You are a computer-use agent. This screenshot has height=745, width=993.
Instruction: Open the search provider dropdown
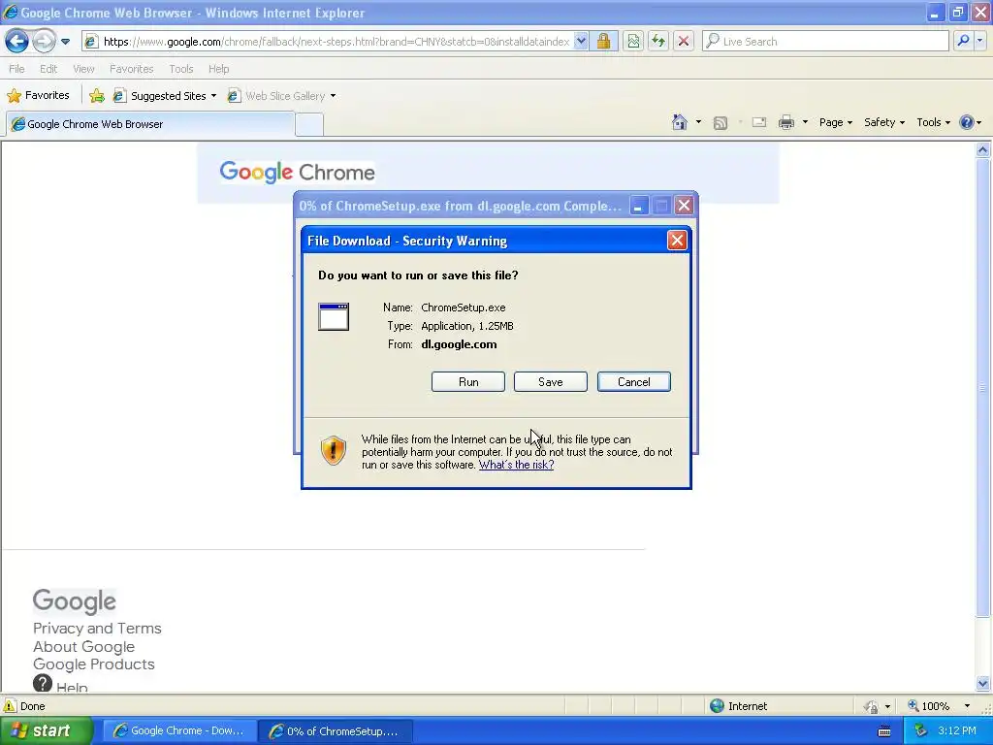click(x=979, y=41)
